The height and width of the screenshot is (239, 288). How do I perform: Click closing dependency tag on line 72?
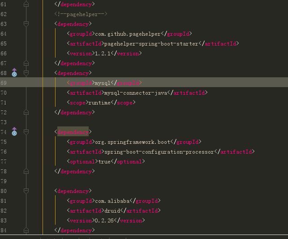[x=74, y=112]
